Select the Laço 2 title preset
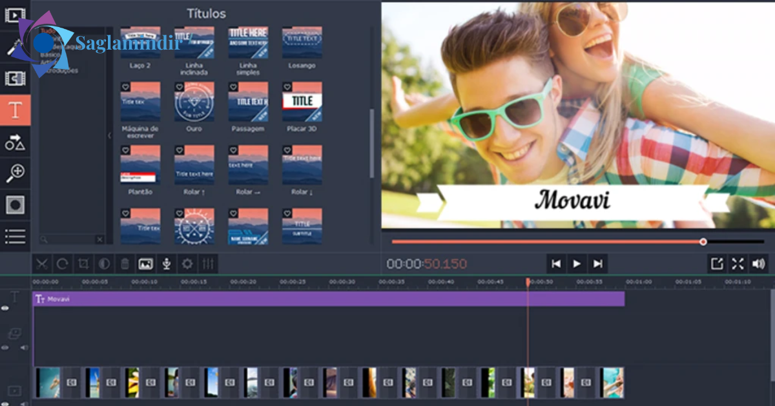This screenshot has height=406, width=775. (x=140, y=43)
